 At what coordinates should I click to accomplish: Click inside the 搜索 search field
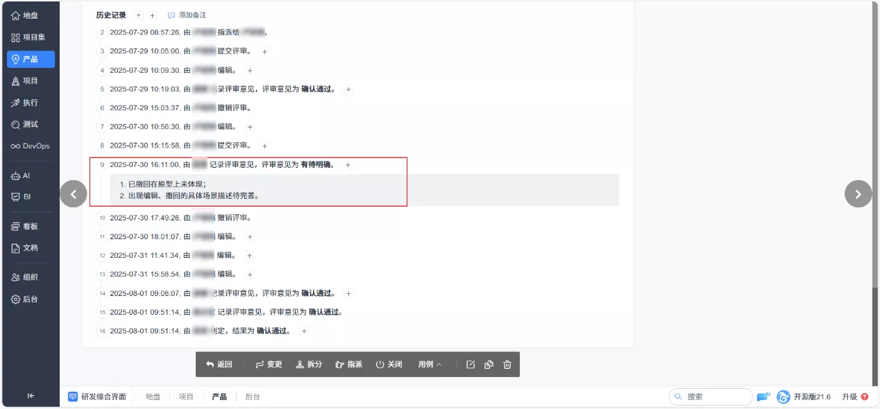click(711, 397)
